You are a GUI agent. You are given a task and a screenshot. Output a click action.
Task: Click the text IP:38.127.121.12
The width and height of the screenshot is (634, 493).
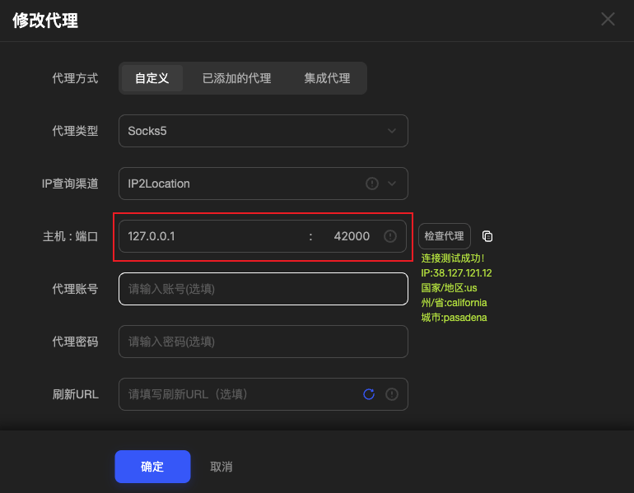(456, 273)
